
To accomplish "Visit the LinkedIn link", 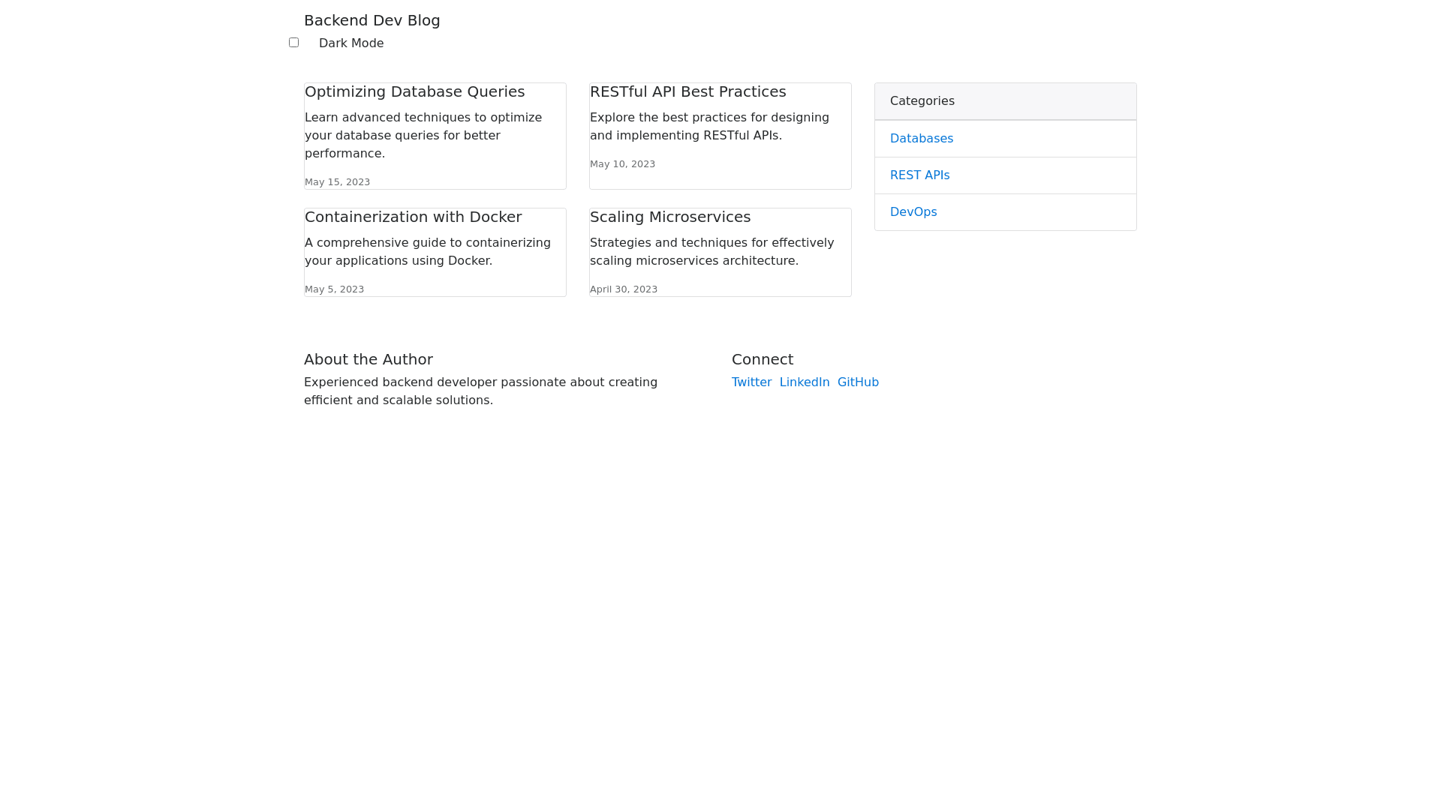I will (x=804, y=382).
